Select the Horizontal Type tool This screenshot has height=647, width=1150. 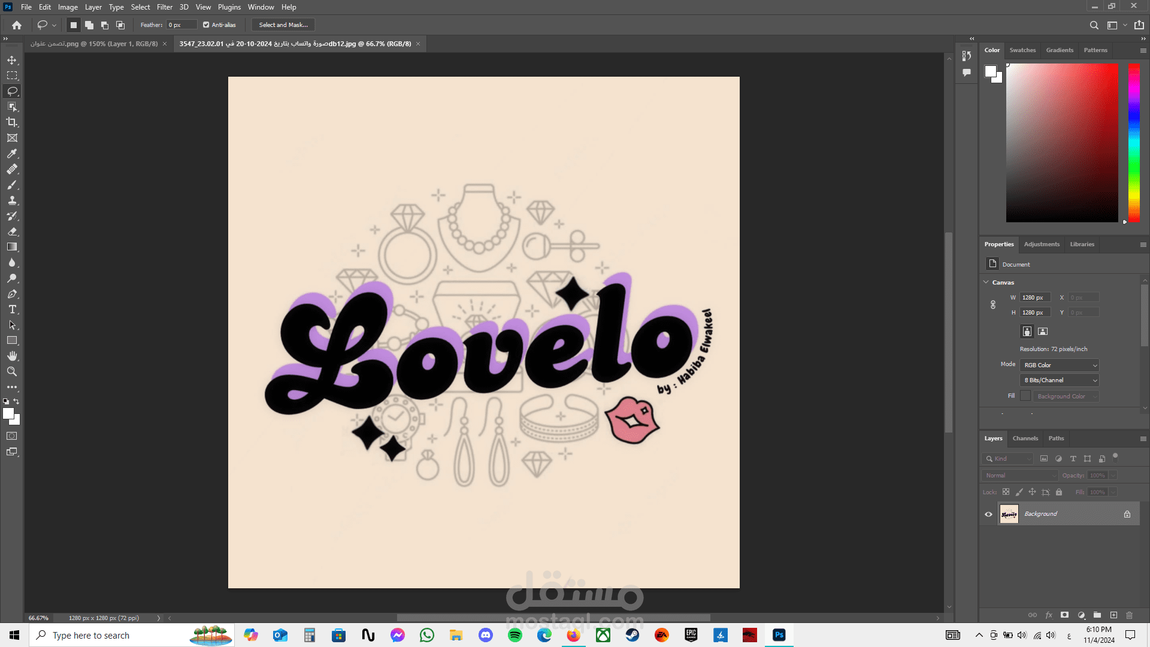click(12, 309)
